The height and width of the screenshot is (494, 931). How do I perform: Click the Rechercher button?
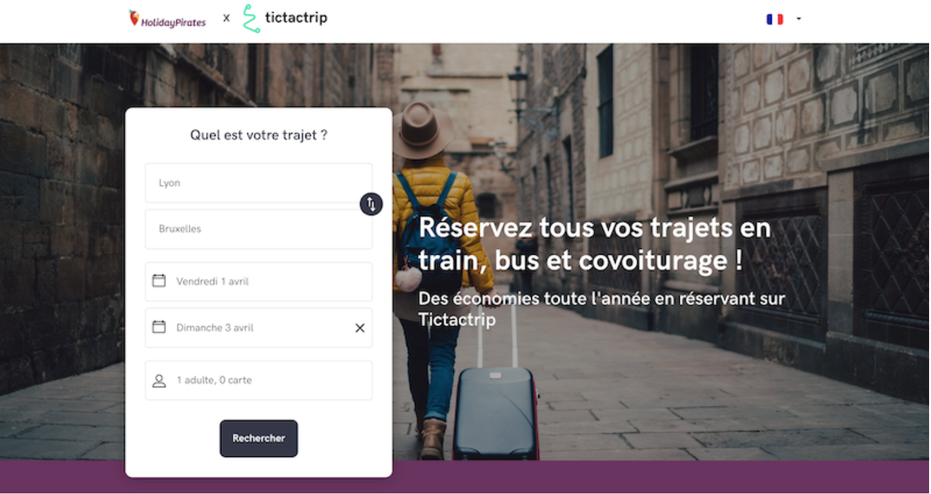click(259, 438)
